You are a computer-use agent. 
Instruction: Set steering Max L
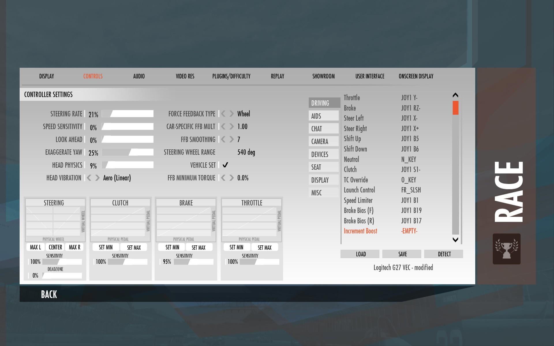[x=35, y=247]
